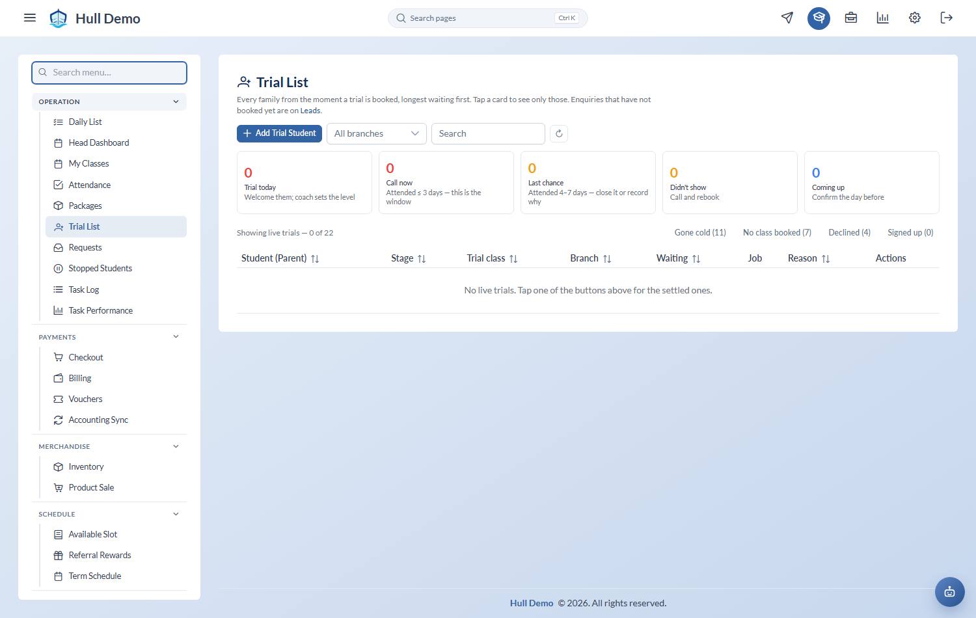This screenshot has height=618, width=976.
Task: Open the hamburger menu icon
Action: point(30,18)
